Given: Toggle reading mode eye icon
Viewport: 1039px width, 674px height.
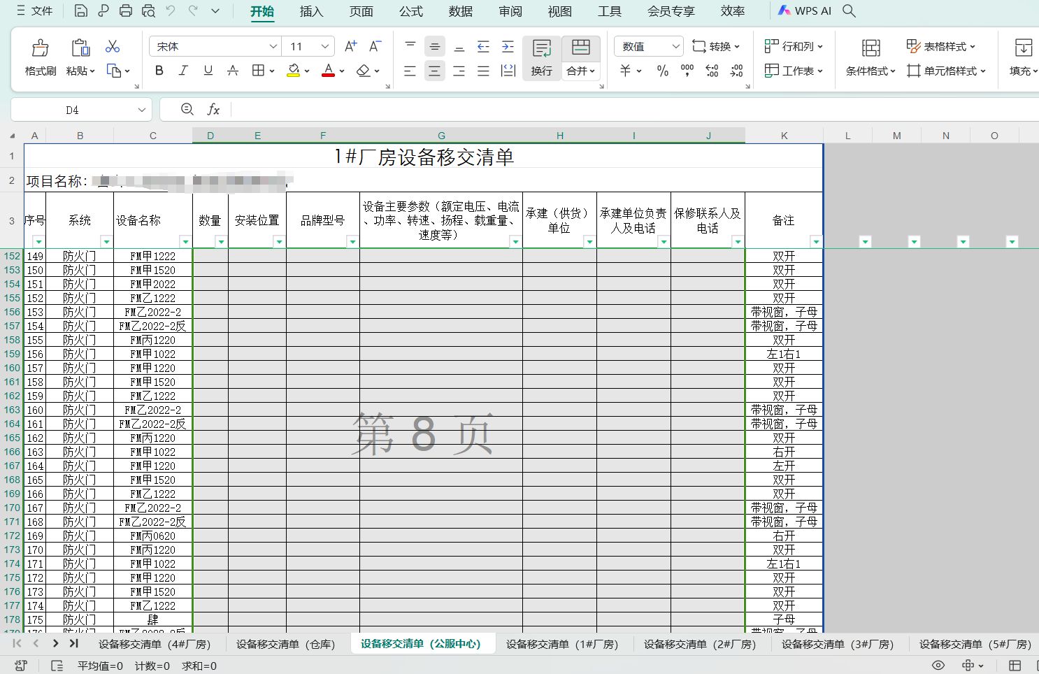Looking at the screenshot, I should pyautogui.click(x=938, y=665).
